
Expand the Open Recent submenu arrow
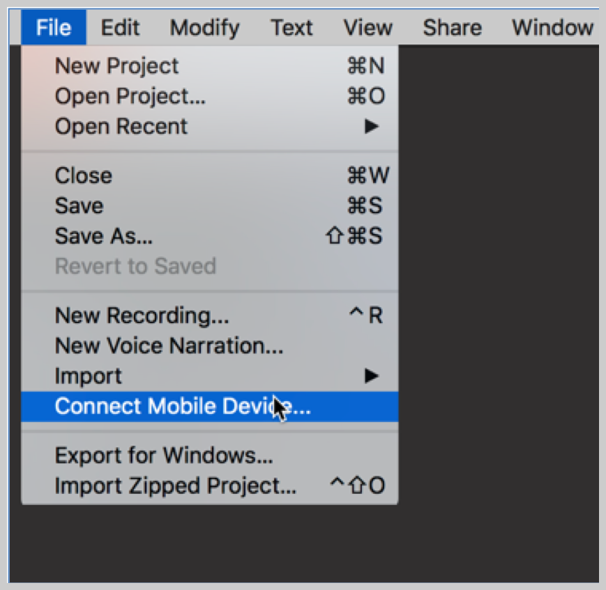coord(372,126)
